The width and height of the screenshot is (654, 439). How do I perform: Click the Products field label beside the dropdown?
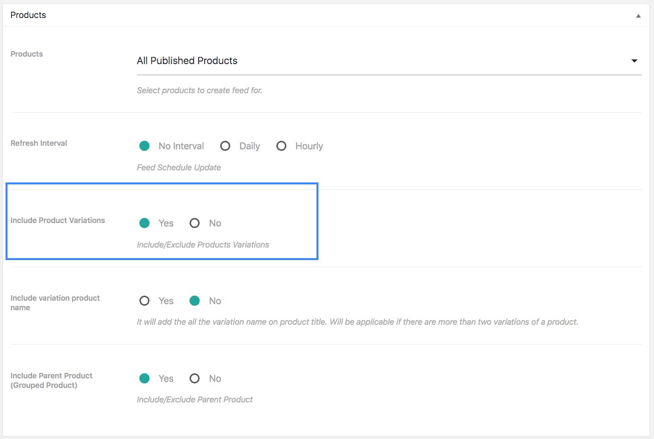coord(27,54)
